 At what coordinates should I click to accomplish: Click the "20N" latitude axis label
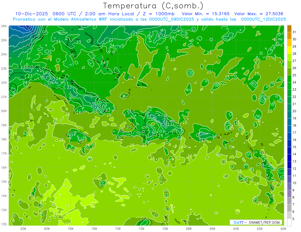pyautogui.click(x=4, y=111)
